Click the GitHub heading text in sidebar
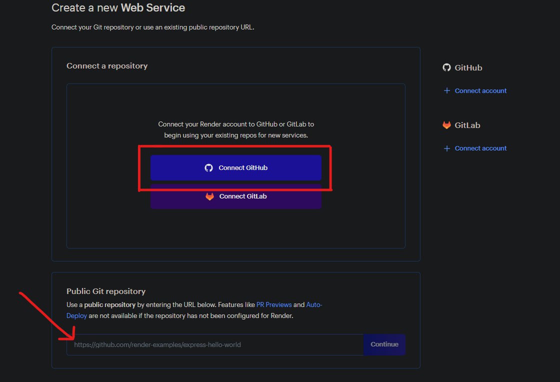560x382 pixels. [468, 67]
